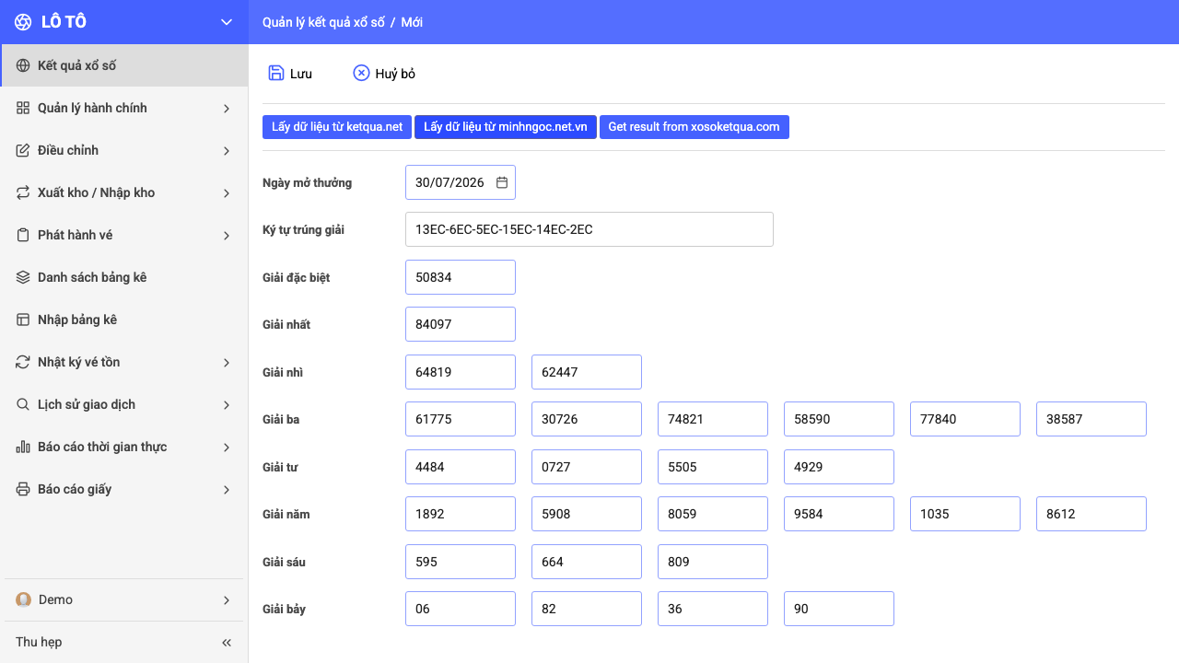Screen dimensions: 1179x663
Task: Click the LÔ TÔ logo icon
Action: tap(23, 22)
